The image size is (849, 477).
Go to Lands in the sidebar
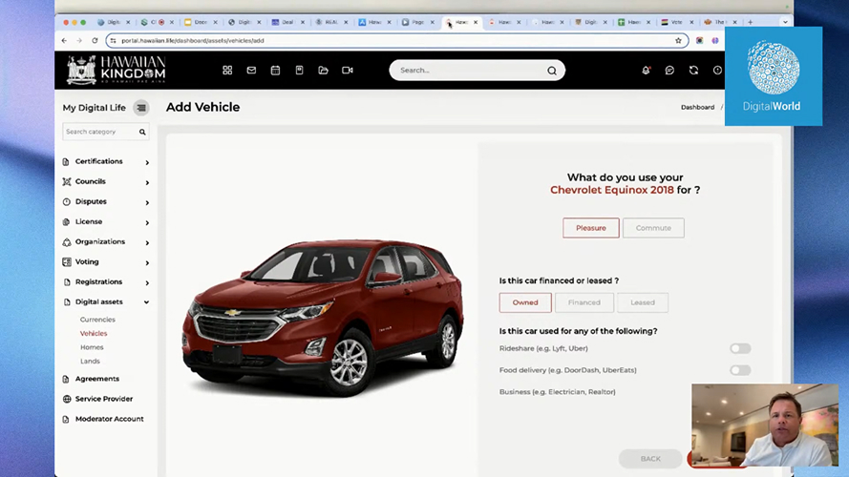[90, 362]
